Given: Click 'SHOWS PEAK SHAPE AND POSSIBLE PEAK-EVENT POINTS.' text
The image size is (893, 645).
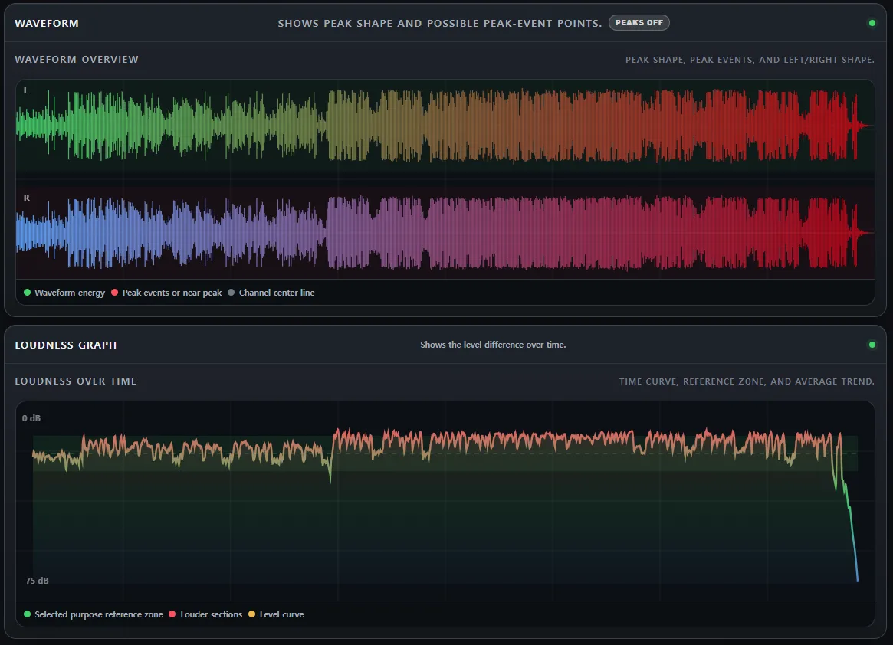Looking at the screenshot, I should pyautogui.click(x=440, y=23).
